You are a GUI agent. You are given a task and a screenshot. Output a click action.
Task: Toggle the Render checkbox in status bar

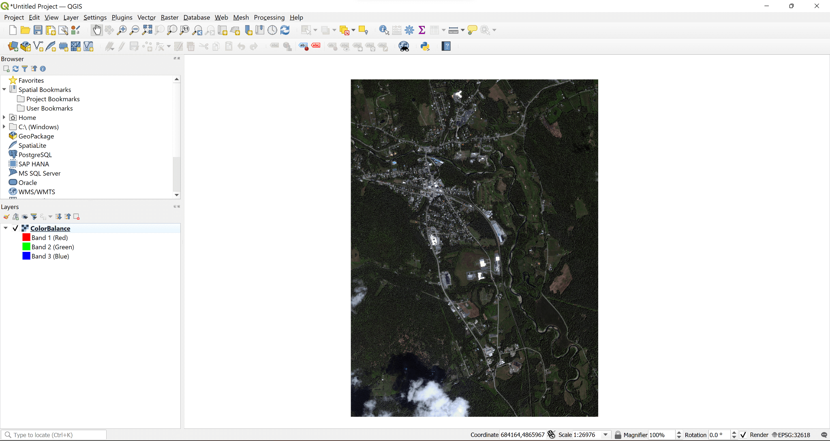(743, 435)
